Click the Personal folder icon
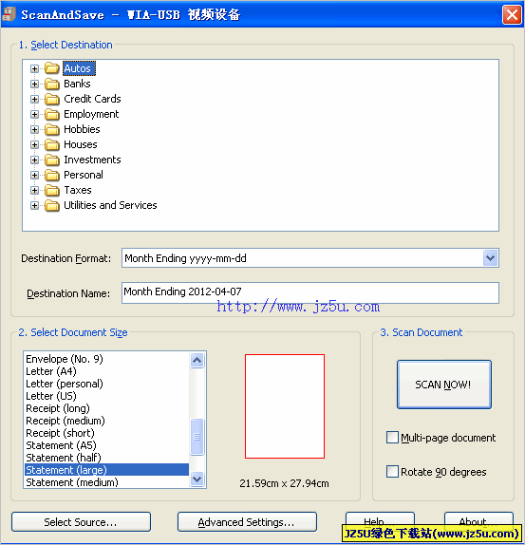Image resolution: width=525 pixels, height=545 pixels. pyautogui.click(x=52, y=175)
